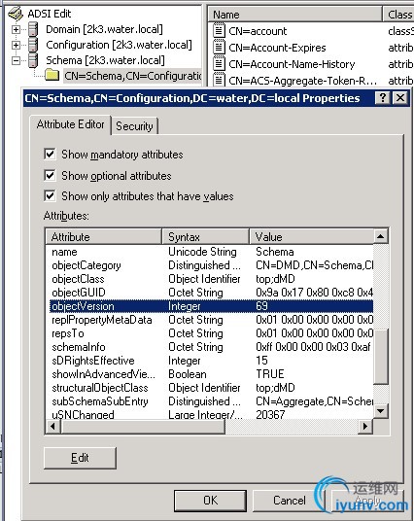Click the sDRightsEffective value 15
Screen dimensions: 414x521
(x=261, y=361)
